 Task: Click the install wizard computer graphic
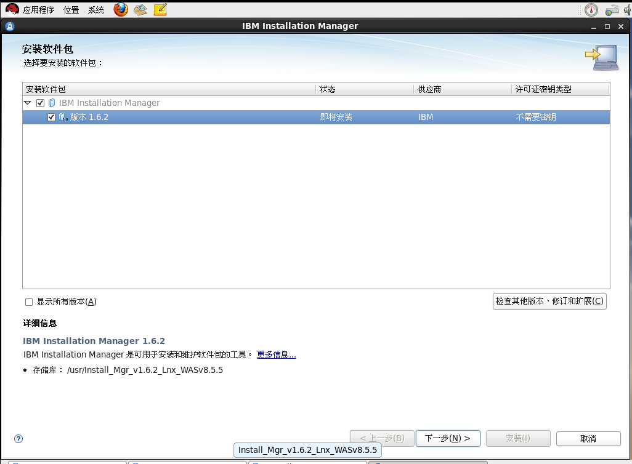tap(602, 58)
